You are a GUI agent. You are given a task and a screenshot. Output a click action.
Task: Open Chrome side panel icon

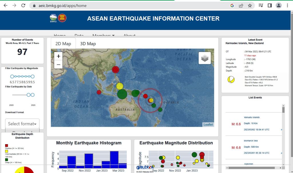pos(269,5)
